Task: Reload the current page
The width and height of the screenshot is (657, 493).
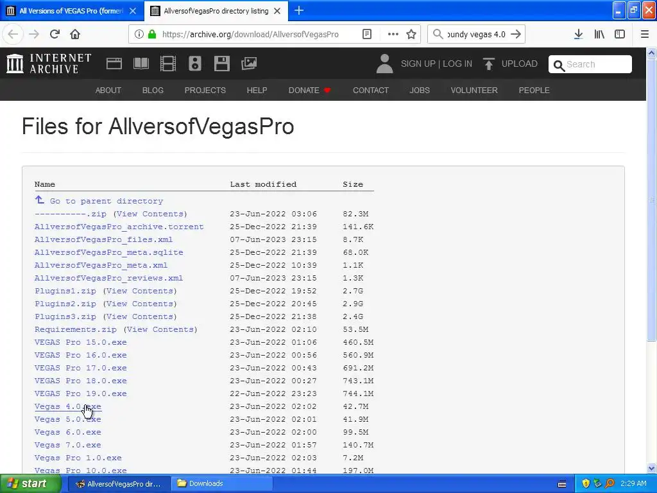Action: pos(55,34)
